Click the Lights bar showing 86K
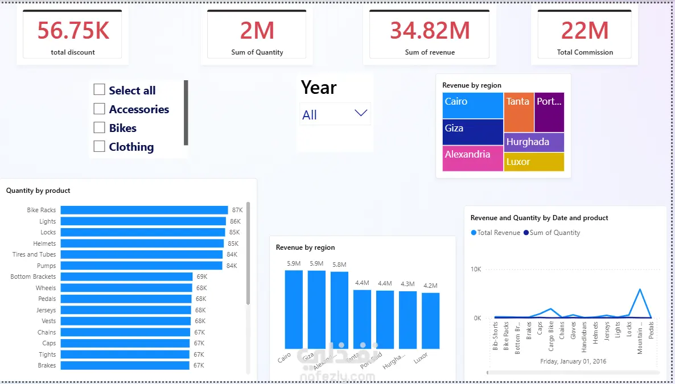The width and height of the screenshot is (675, 384). 143,221
